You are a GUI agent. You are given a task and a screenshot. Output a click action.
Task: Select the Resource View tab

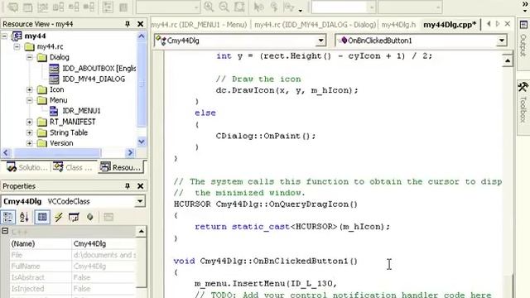point(121,167)
